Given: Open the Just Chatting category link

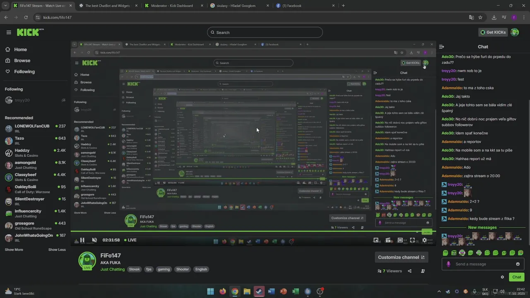Looking at the screenshot, I should click(112, 269).
